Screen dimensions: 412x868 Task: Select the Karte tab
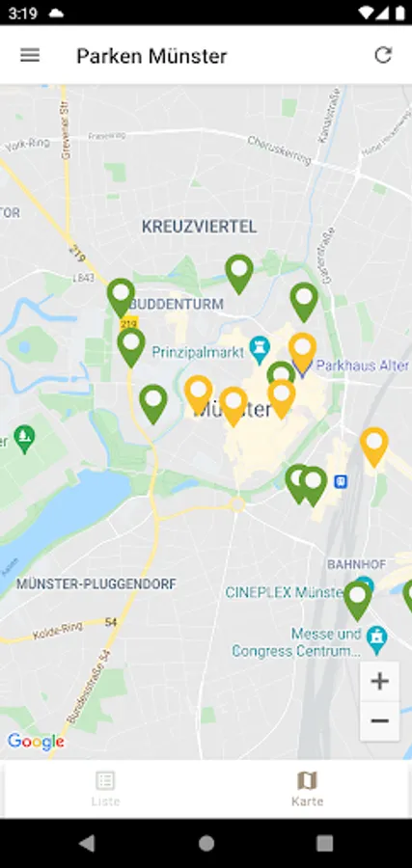click(x=307, y=788)
